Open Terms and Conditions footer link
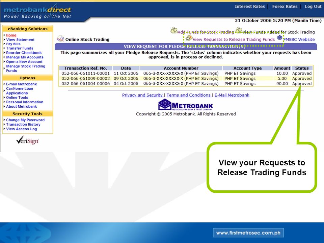324x243 pixels. (189, 95)
